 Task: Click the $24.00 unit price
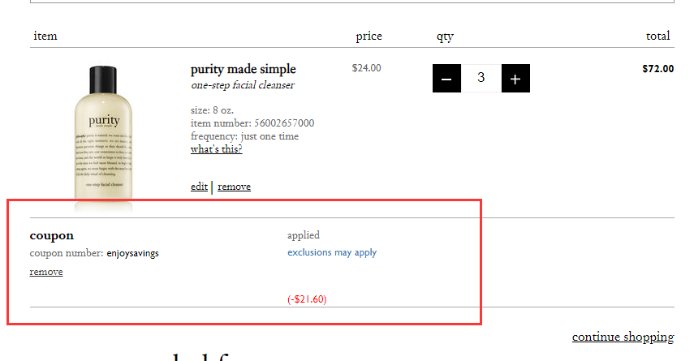tap(366, 68)
